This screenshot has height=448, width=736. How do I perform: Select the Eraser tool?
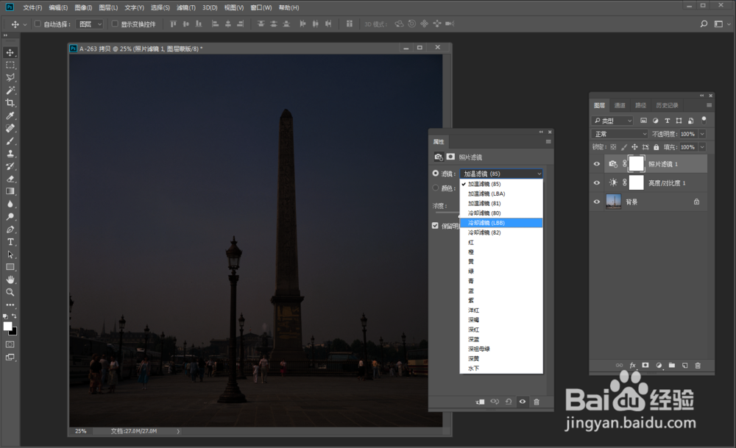[10, 179]
